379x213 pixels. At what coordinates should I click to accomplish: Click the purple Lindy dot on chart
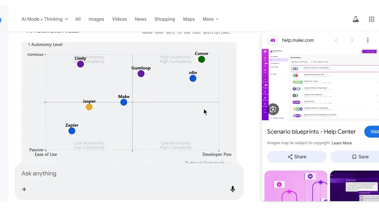click(81, 64)
